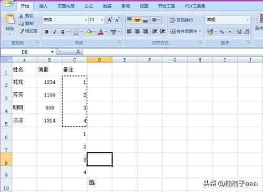Open the 宋体 font name dropdown
The image size is (263, 192).
[x=86, y=20]
